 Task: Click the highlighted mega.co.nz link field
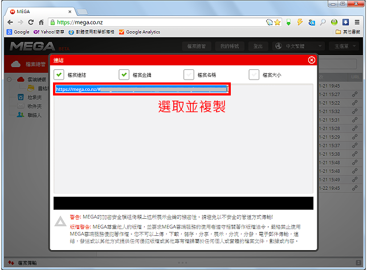point(142,89)
